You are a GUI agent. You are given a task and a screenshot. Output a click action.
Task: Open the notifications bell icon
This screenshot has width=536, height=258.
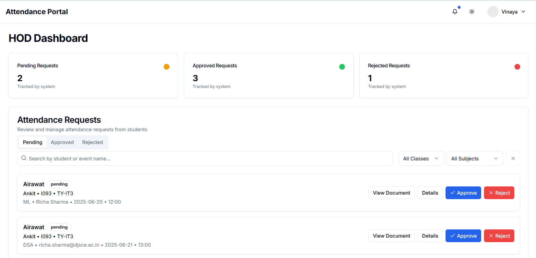455,12
